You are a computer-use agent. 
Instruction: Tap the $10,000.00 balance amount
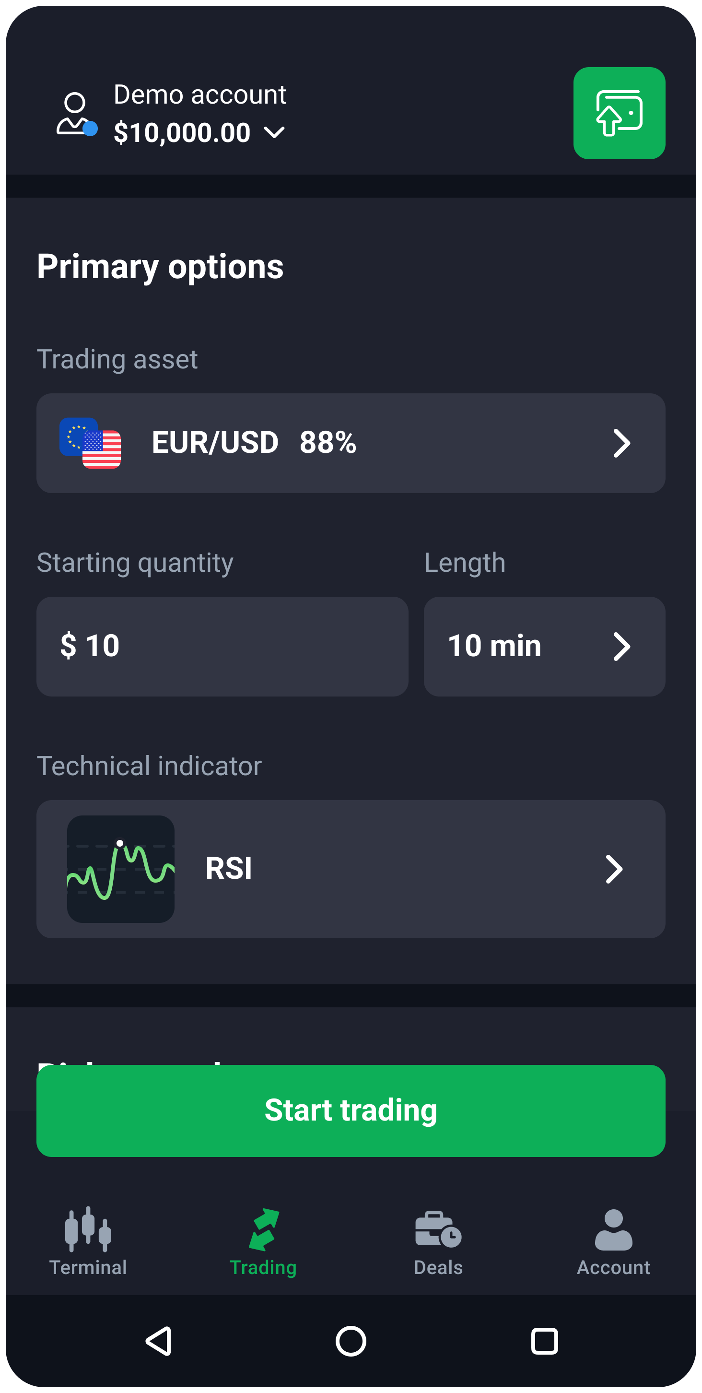pos(182,133)
